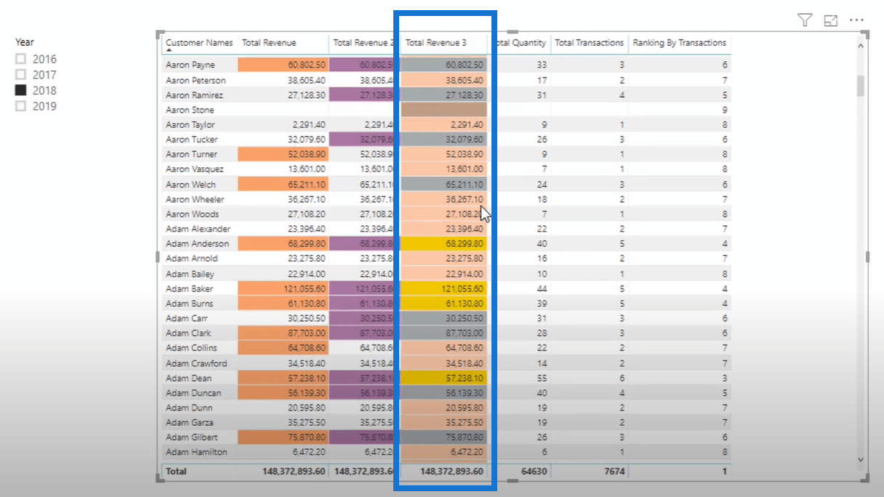Select the Adam Burns customer name
Image resolution: width=884 pixels, height=497 pixels.
tap(189, 304)
